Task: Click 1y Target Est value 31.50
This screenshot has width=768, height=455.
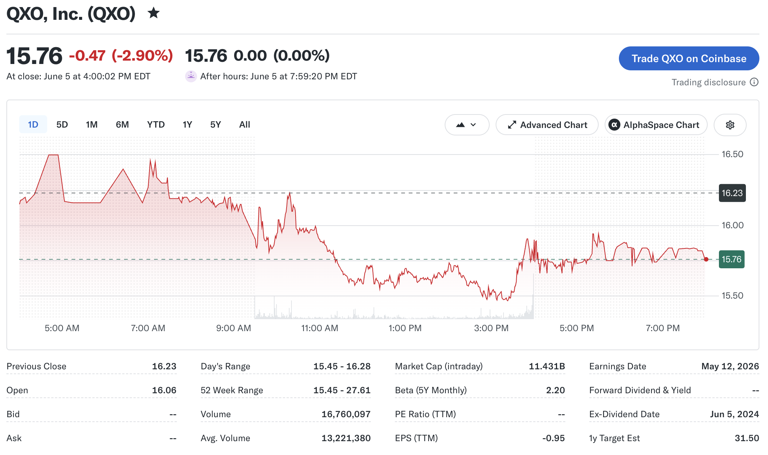Action: (747, 438)
